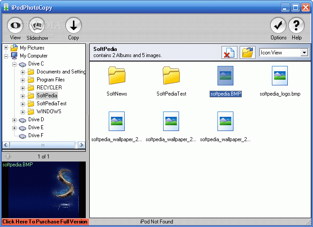Click the open folder icon beside view selector
Image resolution: width=313 pixels, height=227 pixels.
(x=248, y=53)
